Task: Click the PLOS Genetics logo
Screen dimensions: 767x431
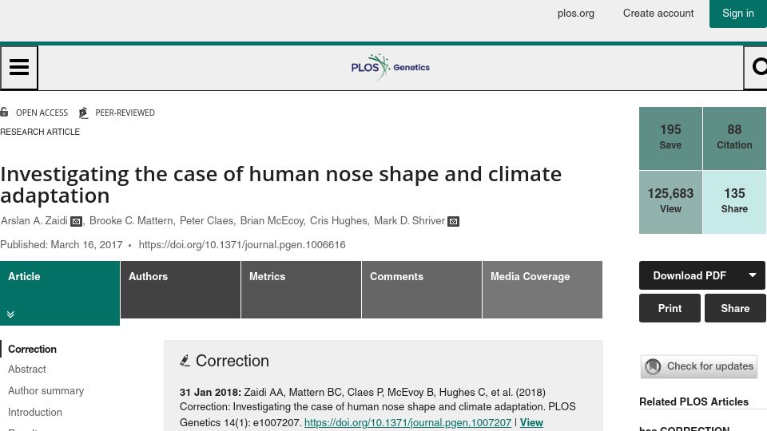Action: 391,67
